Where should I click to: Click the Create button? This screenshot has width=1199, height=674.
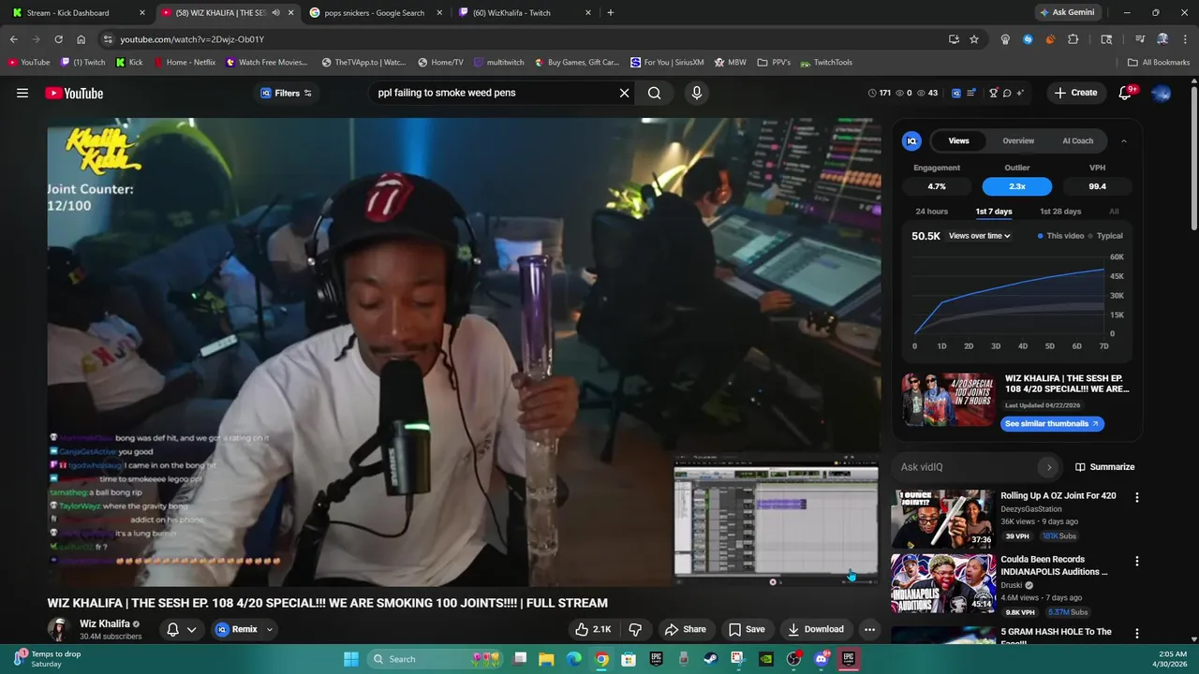(x=1075, y=93)
